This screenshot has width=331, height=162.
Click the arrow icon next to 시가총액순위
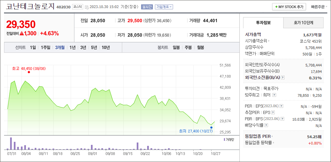[x=269, y=41]
